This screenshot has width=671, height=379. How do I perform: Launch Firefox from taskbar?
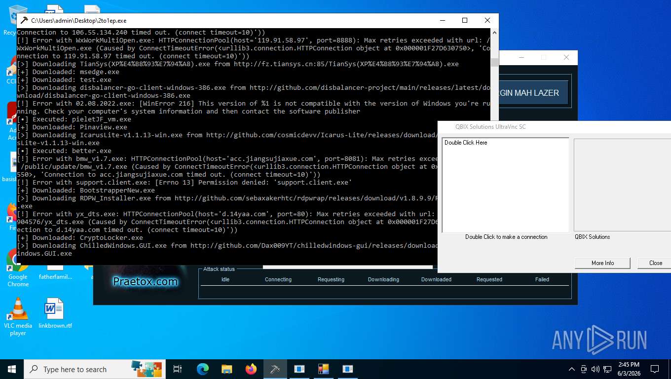click(x=251, y=369)
